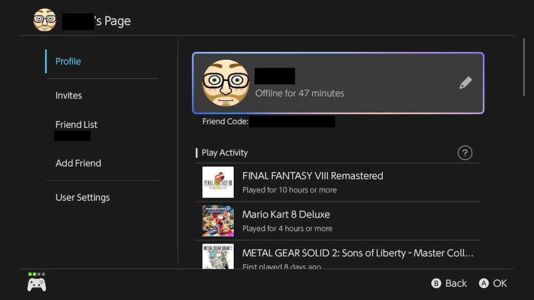Switch to the Invites section
This screenshot has height=300, width=534.
pyautogui.click(x=68, y=95)
